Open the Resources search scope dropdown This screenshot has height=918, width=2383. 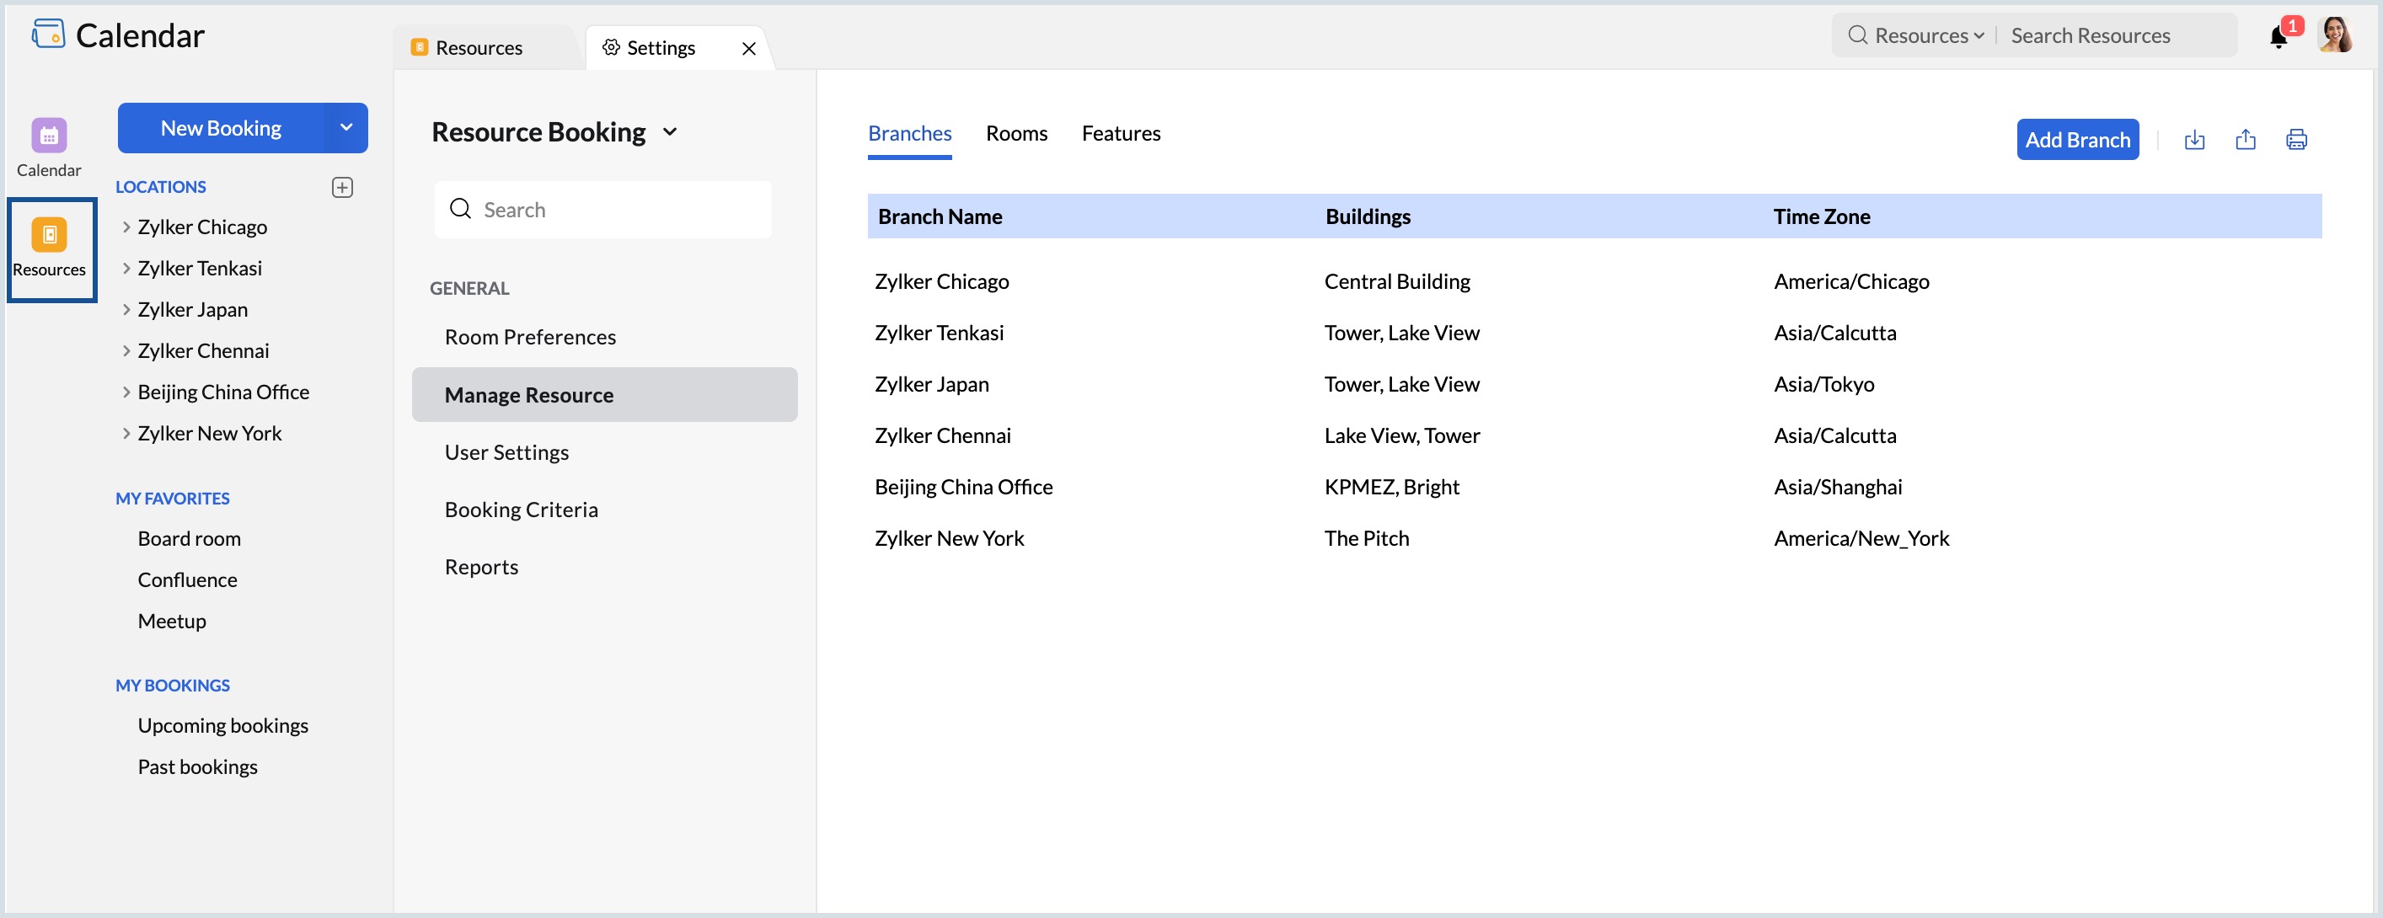coord(1929,36)
